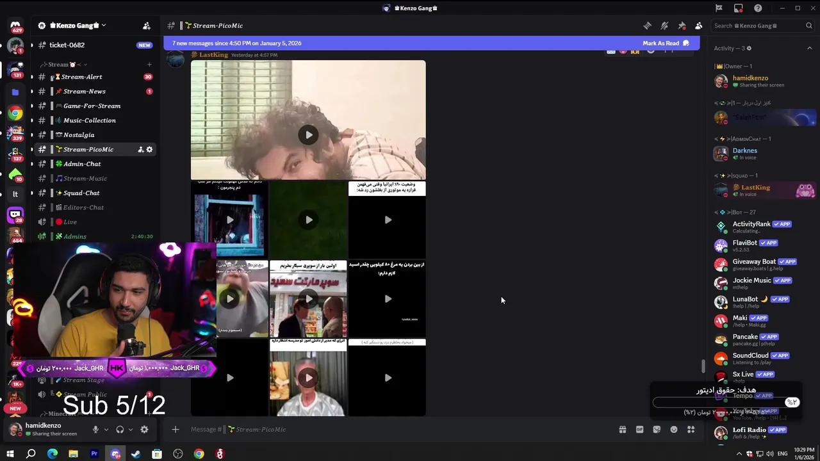The width and height of the screenshot is (820, 461).
Task: Play the large LastKing video
Action: 308,134
